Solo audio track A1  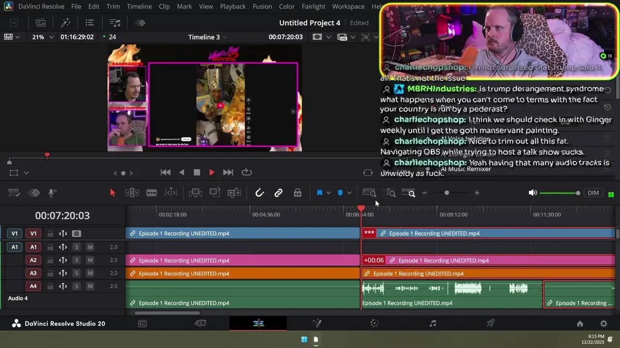coord(76,247)
